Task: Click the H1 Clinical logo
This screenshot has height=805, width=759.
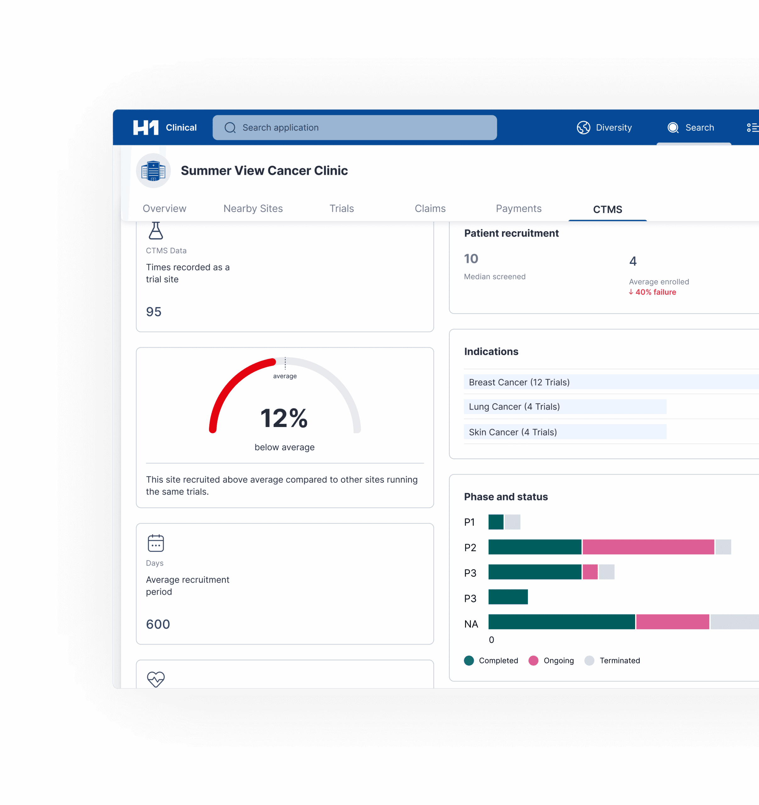Action: coord(165,128)
